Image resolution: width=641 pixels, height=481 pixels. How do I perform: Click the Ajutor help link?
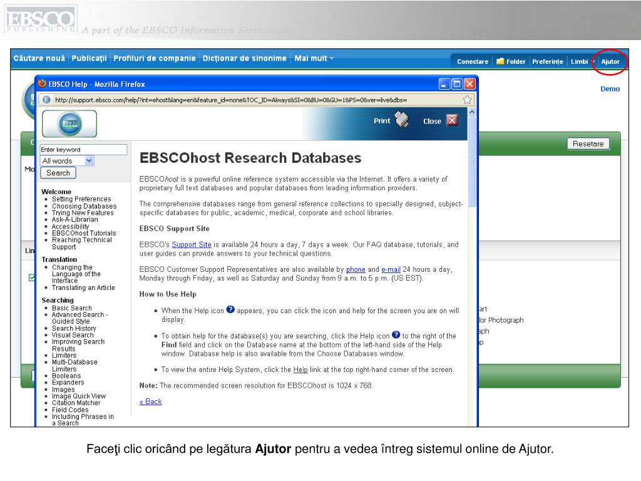[610, 62]
